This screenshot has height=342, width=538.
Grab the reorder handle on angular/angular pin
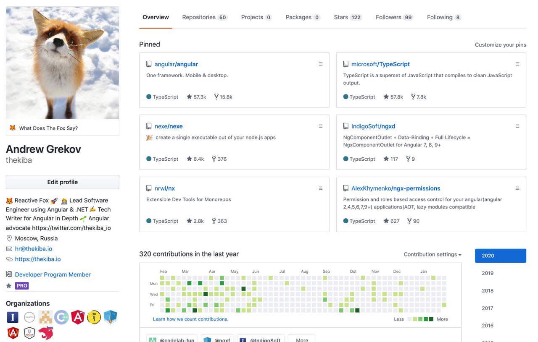(x=321, y=64)
